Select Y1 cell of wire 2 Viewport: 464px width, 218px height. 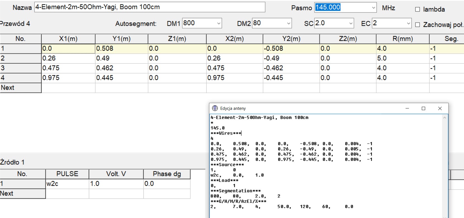(121, 58)
